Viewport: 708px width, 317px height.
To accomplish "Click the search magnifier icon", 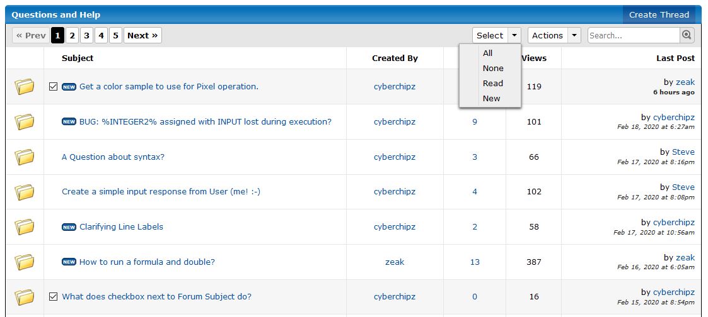I will [687, 35].
